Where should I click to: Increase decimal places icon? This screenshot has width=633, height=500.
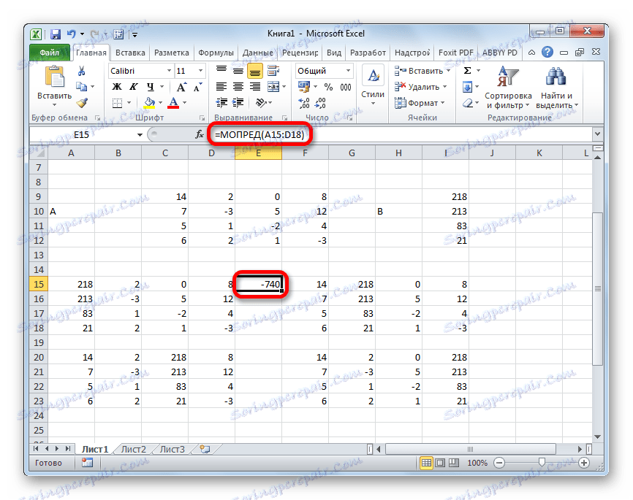(303, 103)
